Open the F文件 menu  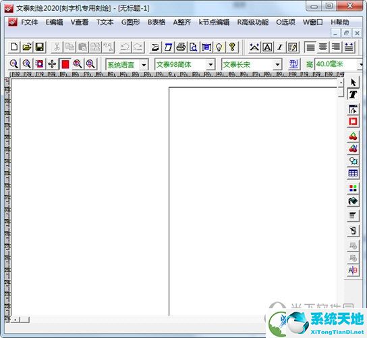[x=29, y=22]
